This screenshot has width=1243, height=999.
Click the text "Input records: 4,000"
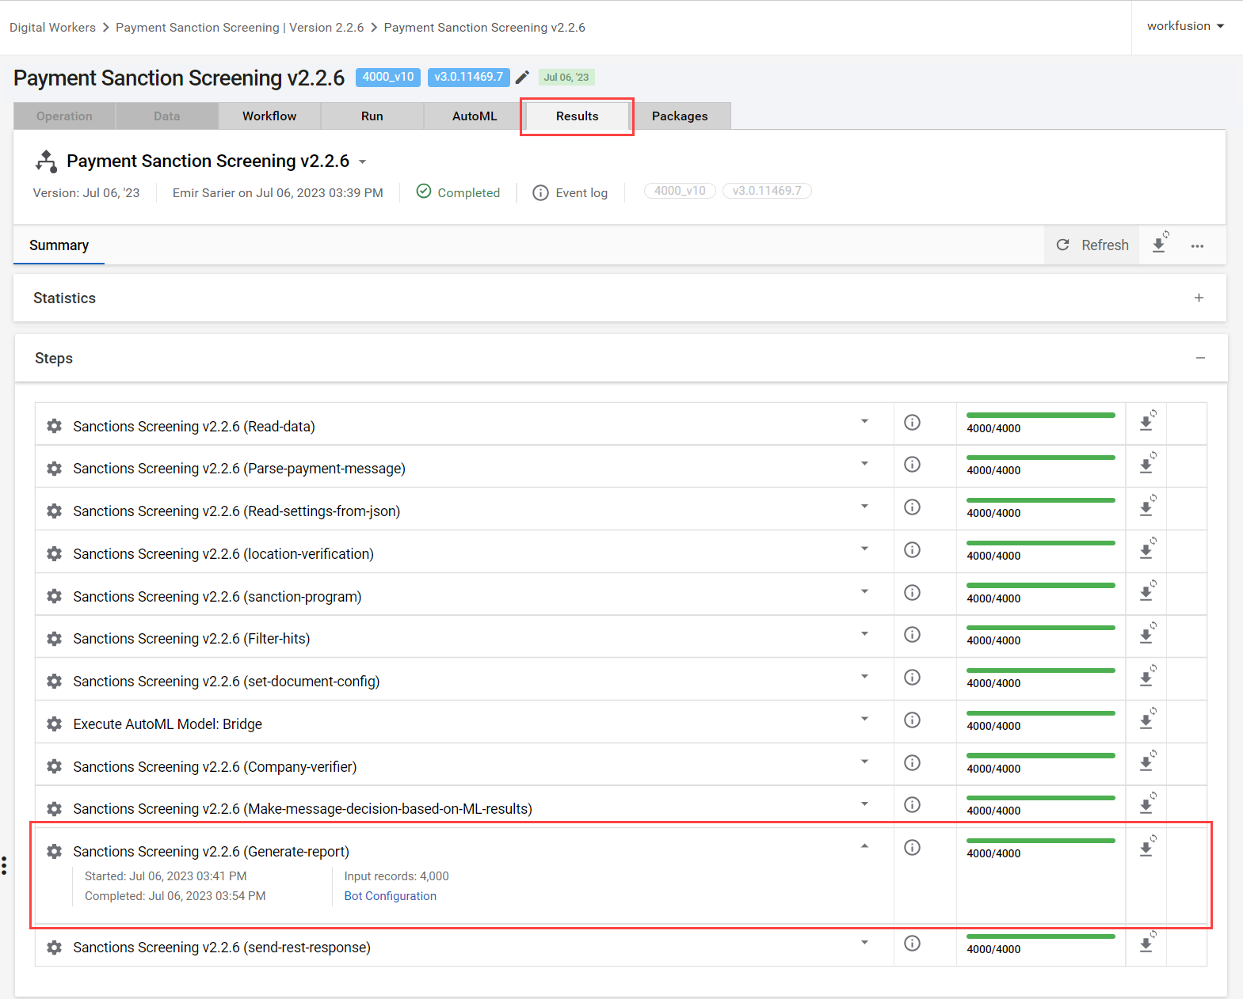[x=396, y=876]
